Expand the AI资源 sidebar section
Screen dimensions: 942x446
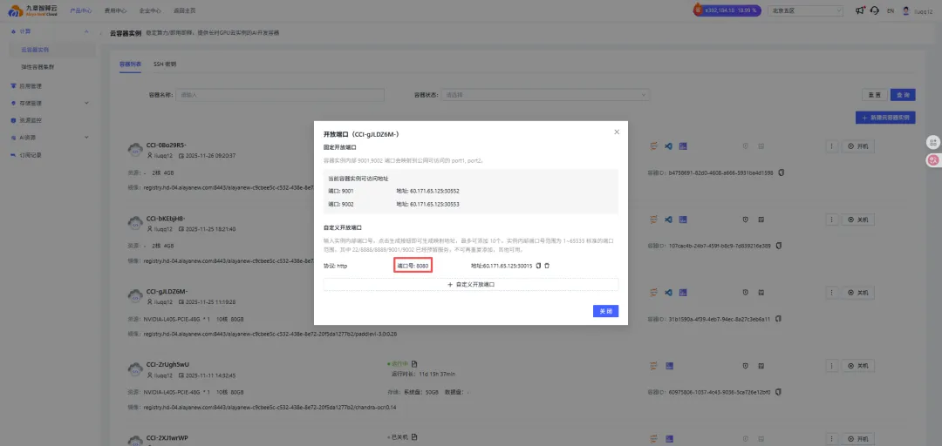pyautogui.click(x=86, y=137)
